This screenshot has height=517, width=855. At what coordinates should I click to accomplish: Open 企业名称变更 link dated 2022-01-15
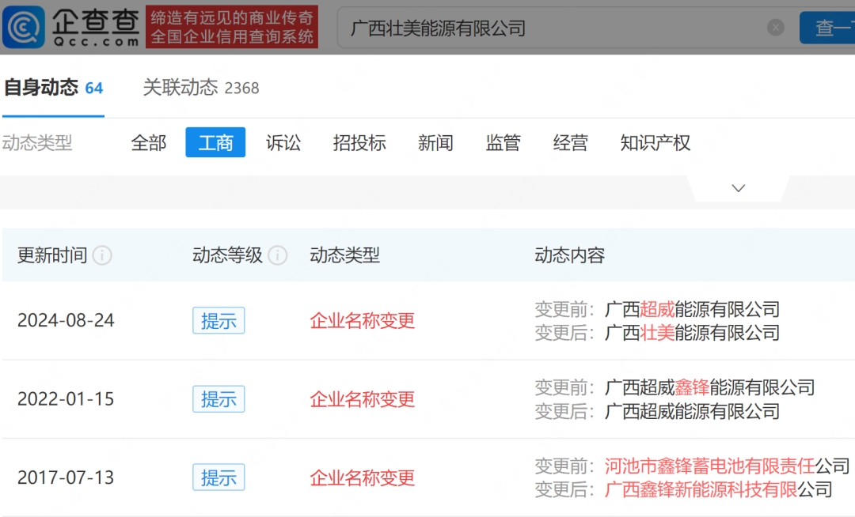pyautogui.click(x=363, y=399)
